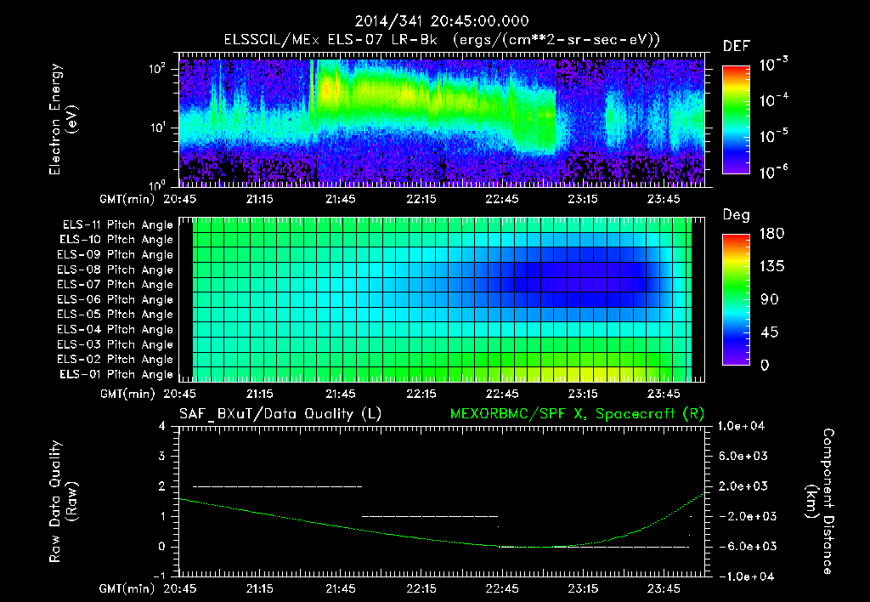Pick the DEF rainbow color bar

(x=737, y=119)
